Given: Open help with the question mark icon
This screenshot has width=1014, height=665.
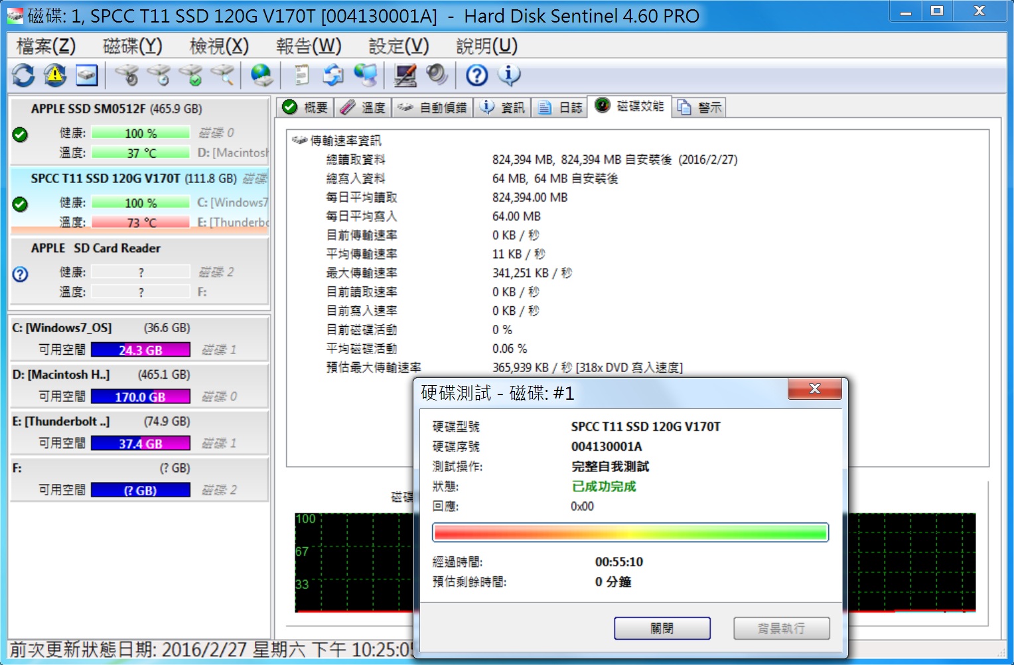Looking at the screenshot, I should (476, 75).
